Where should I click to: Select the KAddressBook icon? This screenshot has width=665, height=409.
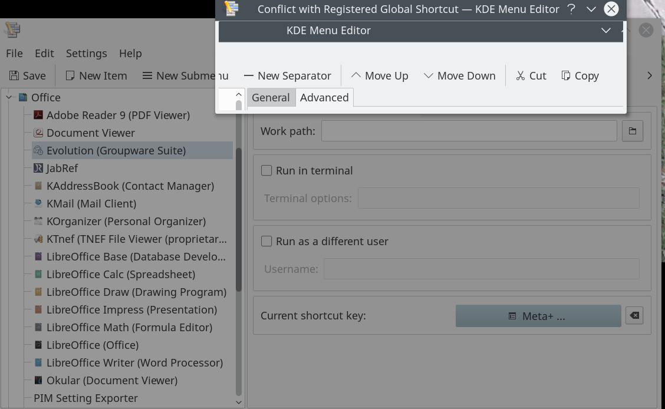(x=38, y=186)
